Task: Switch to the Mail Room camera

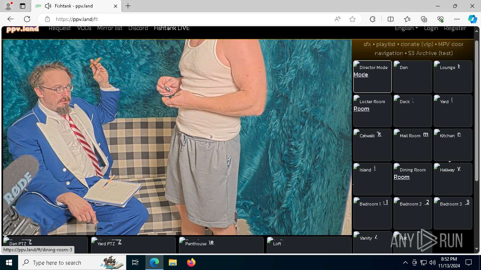Action: pyautogui.click(x=413, y=145)
